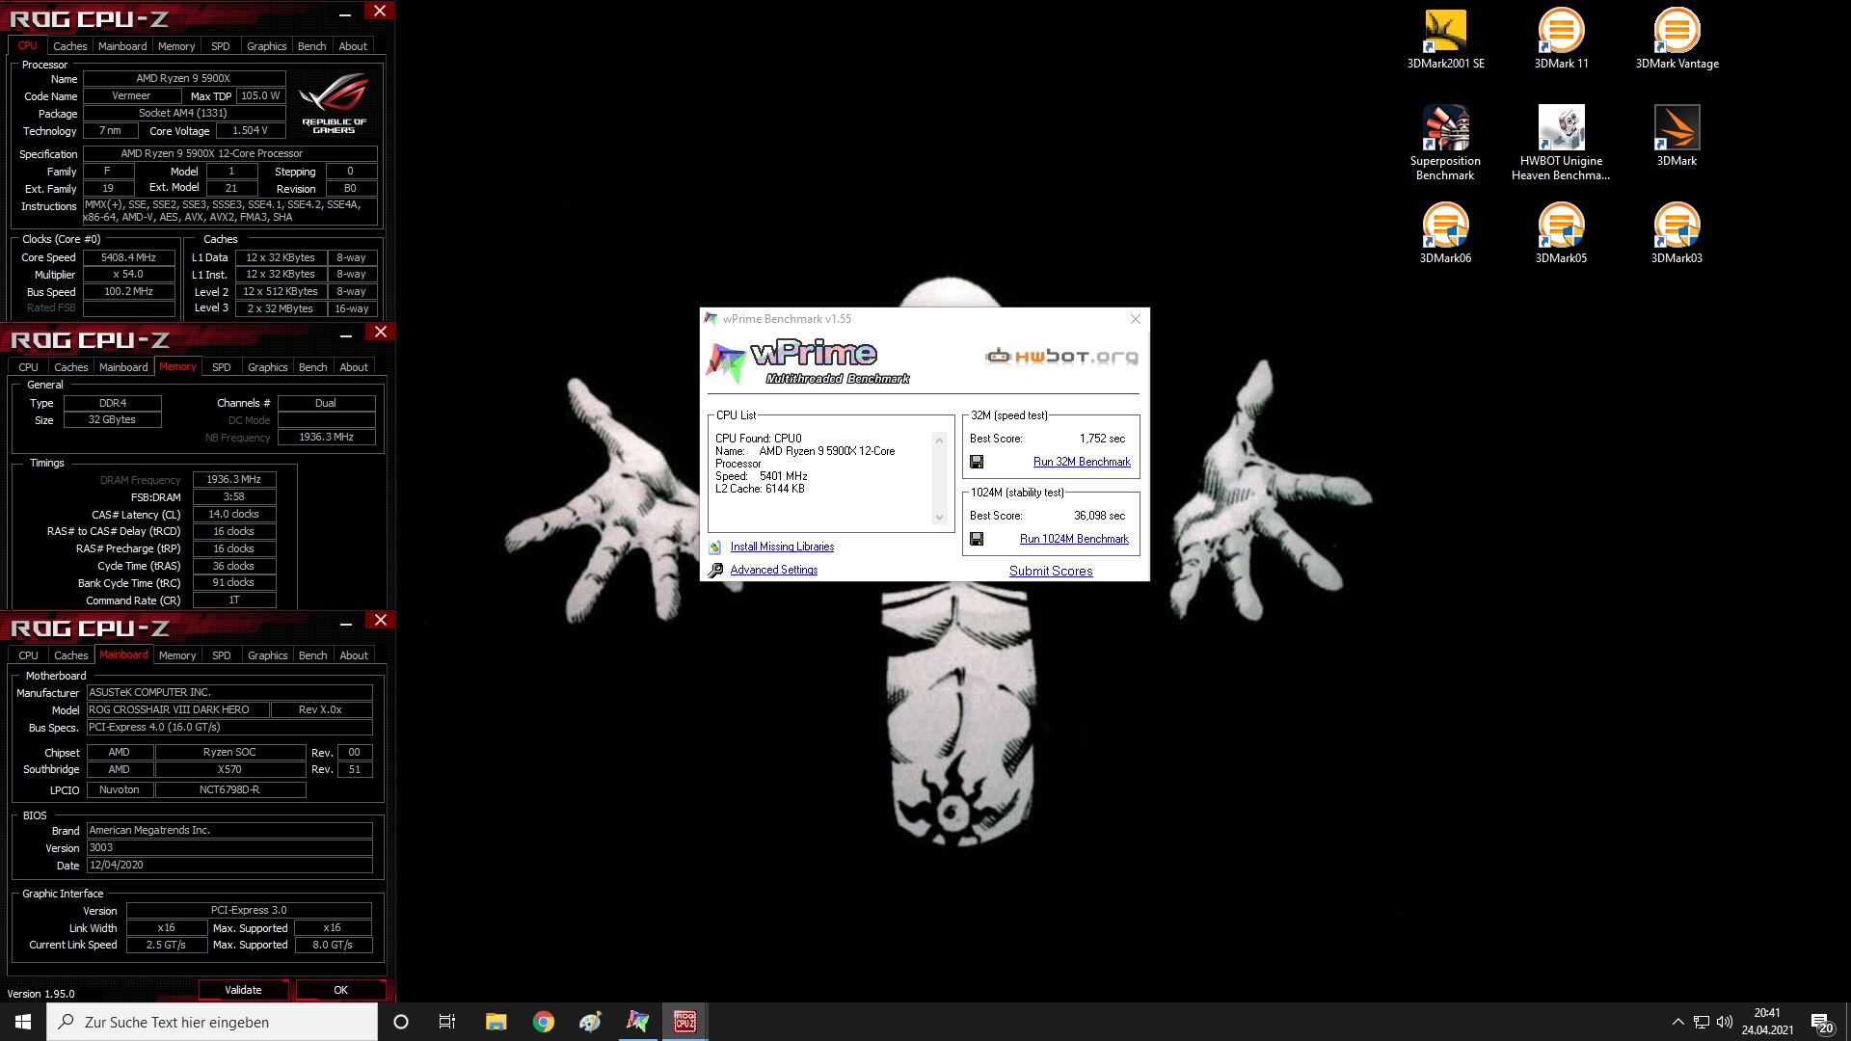
Task: Open Cortana from the taskbar
Action: pos(401,1022)
